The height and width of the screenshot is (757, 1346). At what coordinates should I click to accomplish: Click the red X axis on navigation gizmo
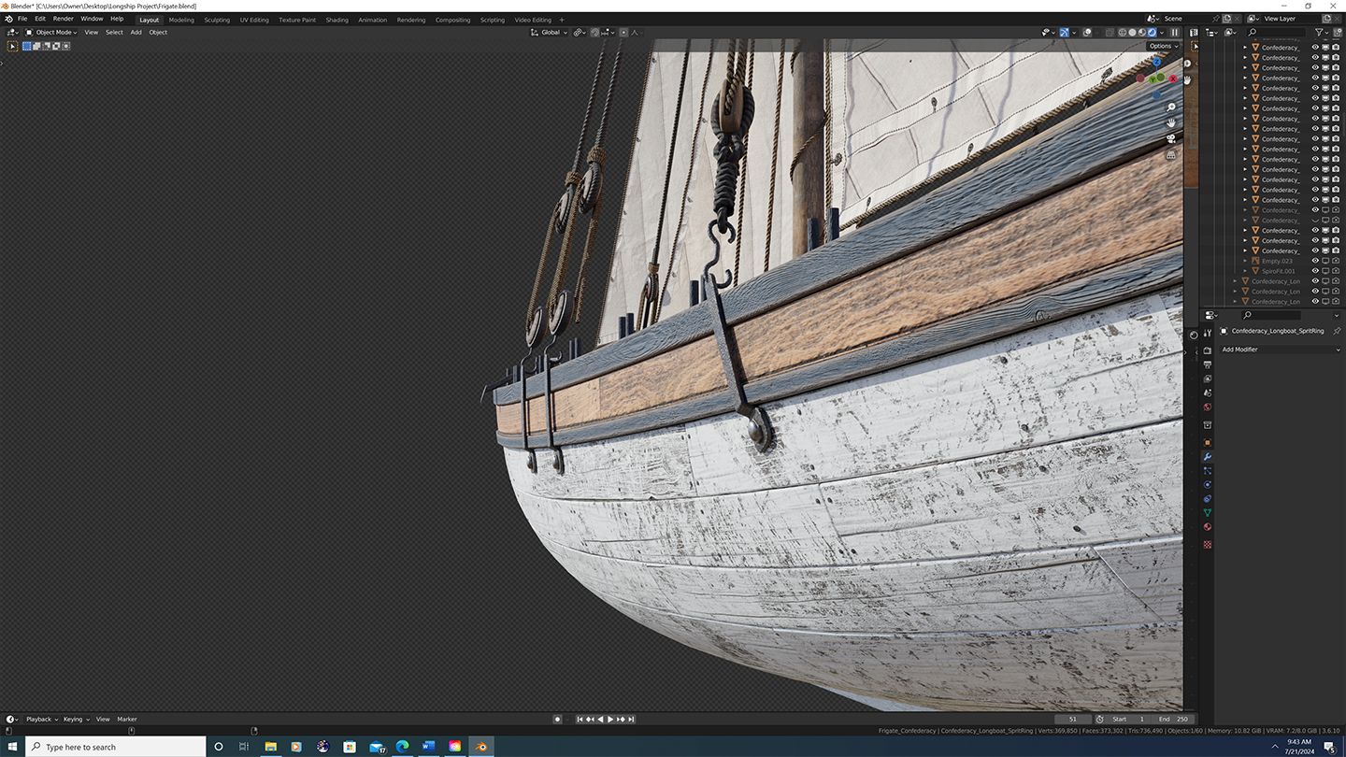(x=1173, y=79)
